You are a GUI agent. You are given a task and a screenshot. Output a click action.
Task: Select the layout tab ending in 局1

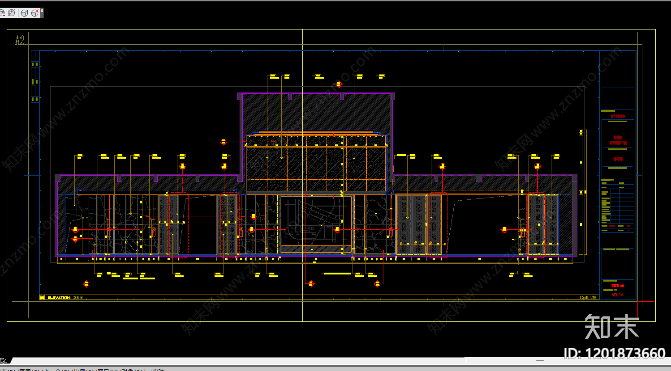[4, 361]
